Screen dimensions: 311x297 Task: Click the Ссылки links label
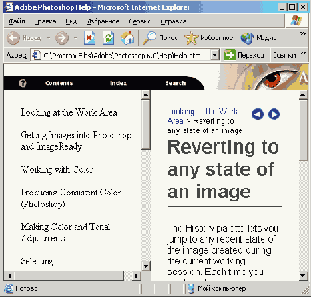[284, 55]
